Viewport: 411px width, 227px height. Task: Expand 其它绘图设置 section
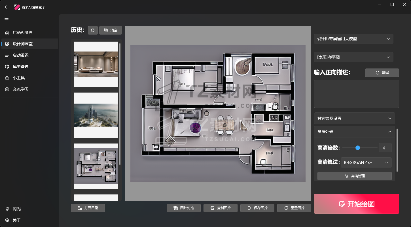pos(355,118)
